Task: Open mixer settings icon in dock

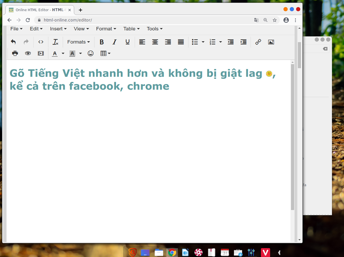Action: click(x=251, y=253)
